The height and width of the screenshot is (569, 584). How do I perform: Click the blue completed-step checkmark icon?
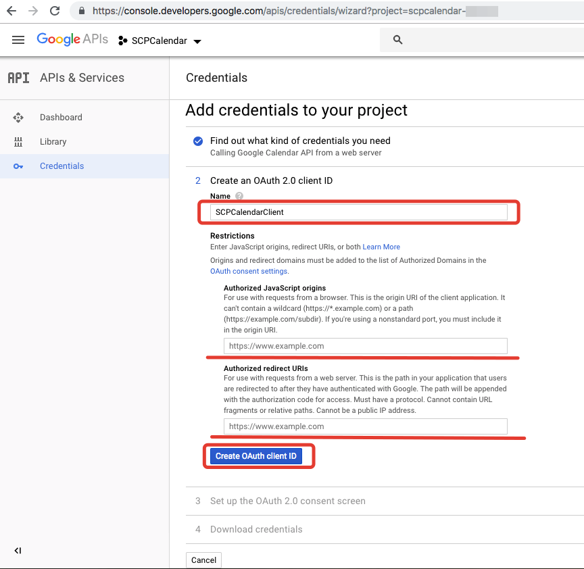tap(198, 141)
